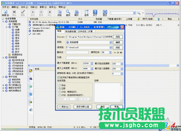
Task: Click the 编辑 button beside the category
Action: tap(118, 42)
